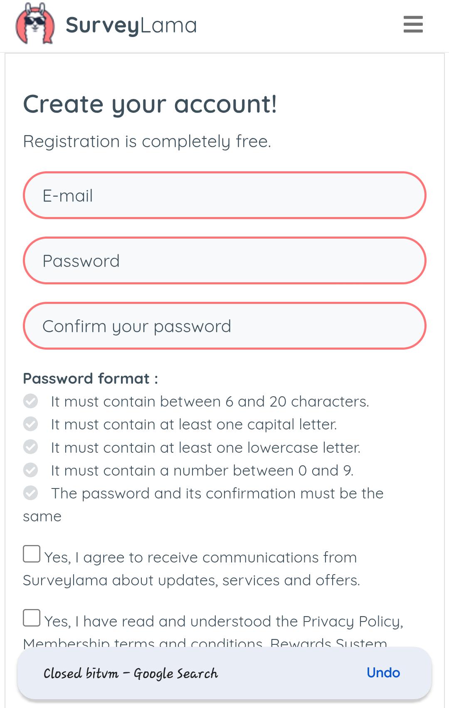Viewport: 449px width, 708px height.
Task: Click the checkmark icon for the number rule
Action: (30, 470)
